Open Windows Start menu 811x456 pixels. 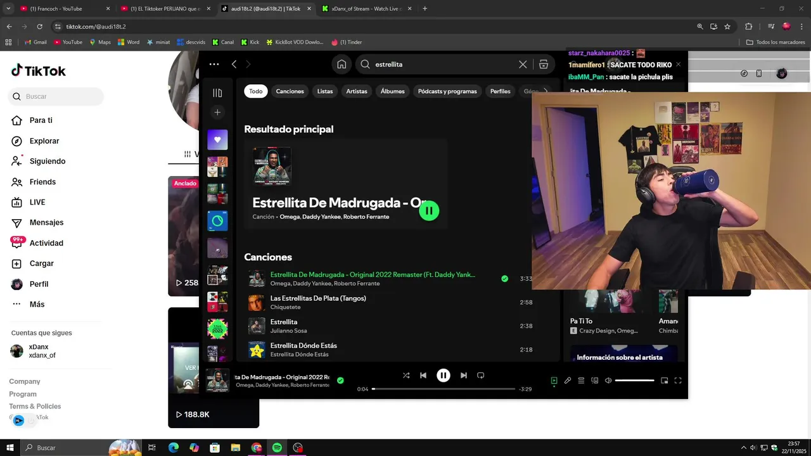tap(10, 448)
